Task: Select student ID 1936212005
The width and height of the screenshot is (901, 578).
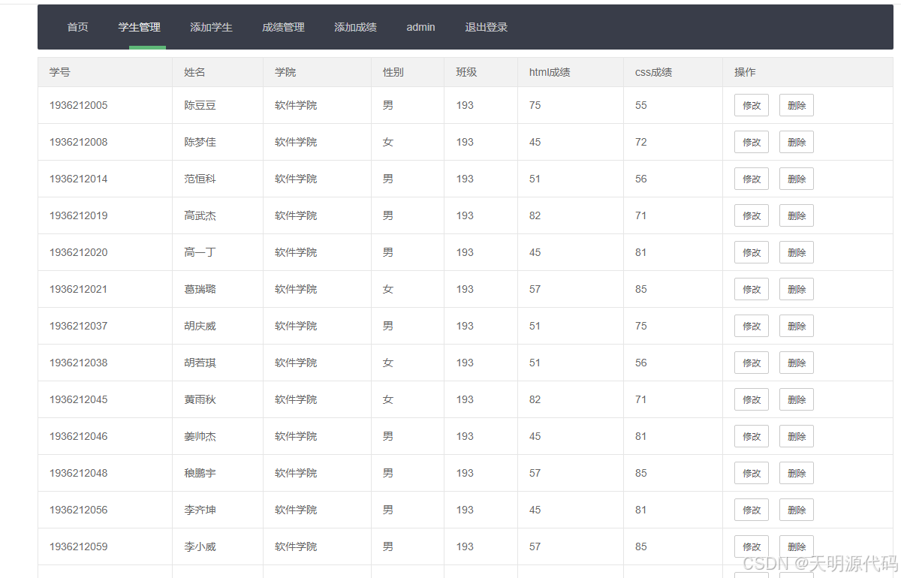Action: click(79, 105)
